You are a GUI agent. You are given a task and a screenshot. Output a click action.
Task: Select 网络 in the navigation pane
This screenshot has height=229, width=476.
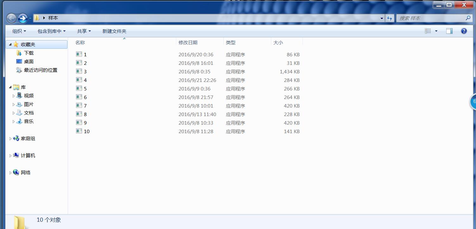tap(26, 173)
